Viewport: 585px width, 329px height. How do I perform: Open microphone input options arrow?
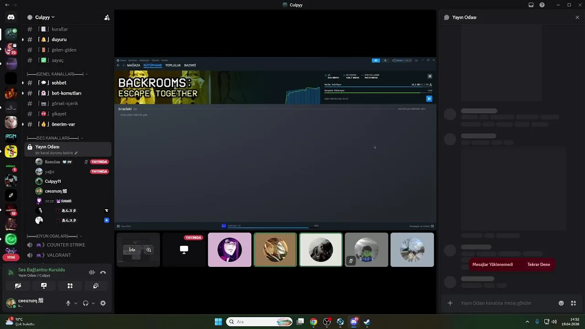tap(76, 303)
